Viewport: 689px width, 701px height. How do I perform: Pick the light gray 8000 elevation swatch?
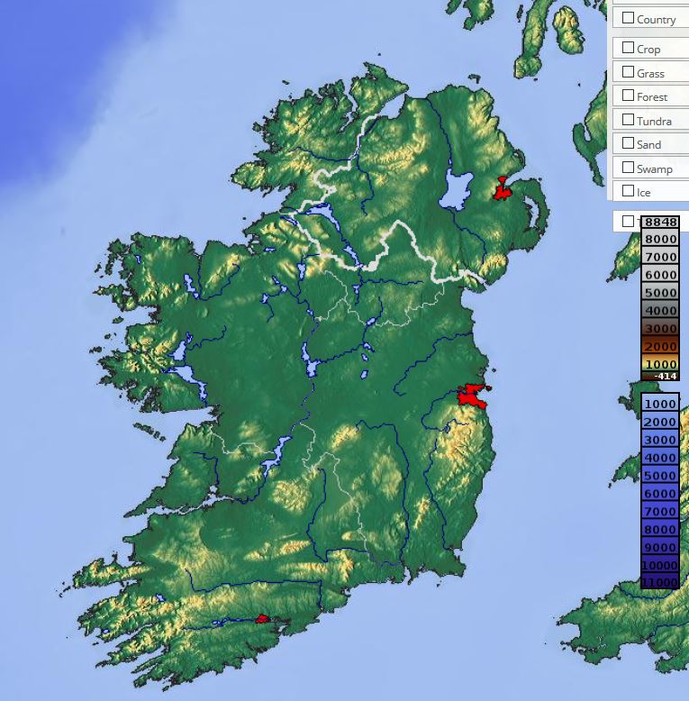pos(660,239)
